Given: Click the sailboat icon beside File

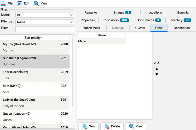Looking at the screenshot, I should (x=3, y=3).
